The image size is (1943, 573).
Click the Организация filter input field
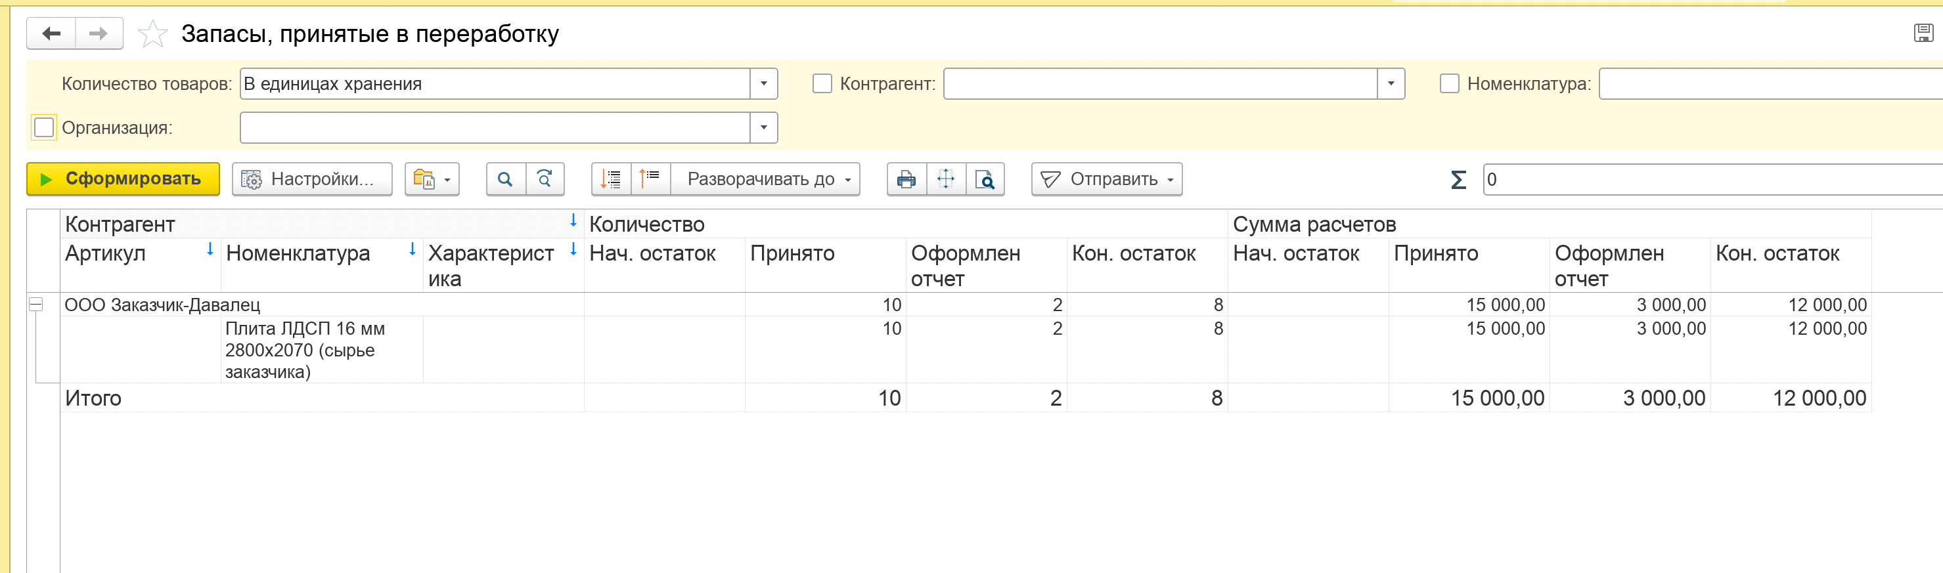pos(495,127)
